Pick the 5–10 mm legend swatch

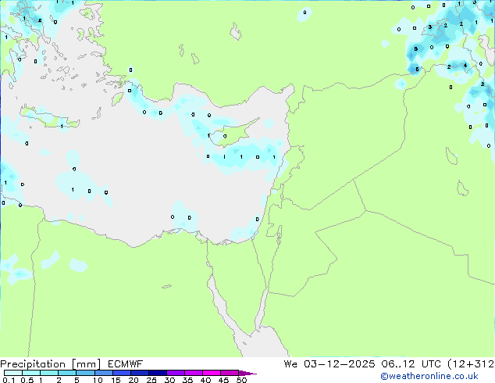pos(85,373)
